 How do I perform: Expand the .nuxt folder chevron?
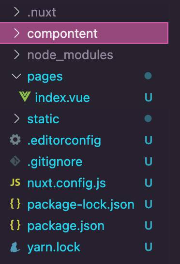click(x=16, y=12)
